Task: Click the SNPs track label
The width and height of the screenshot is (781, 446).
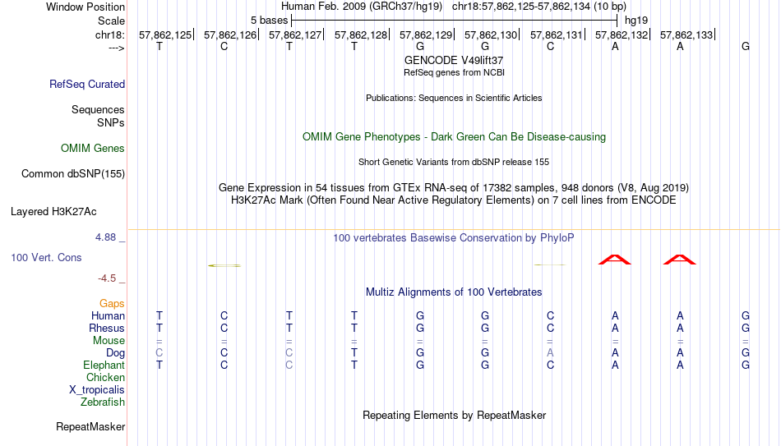Action: [111, 122]
